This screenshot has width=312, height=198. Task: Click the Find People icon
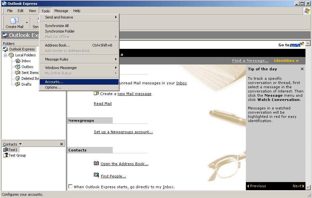pyautogui.click(x=96, y=175)
